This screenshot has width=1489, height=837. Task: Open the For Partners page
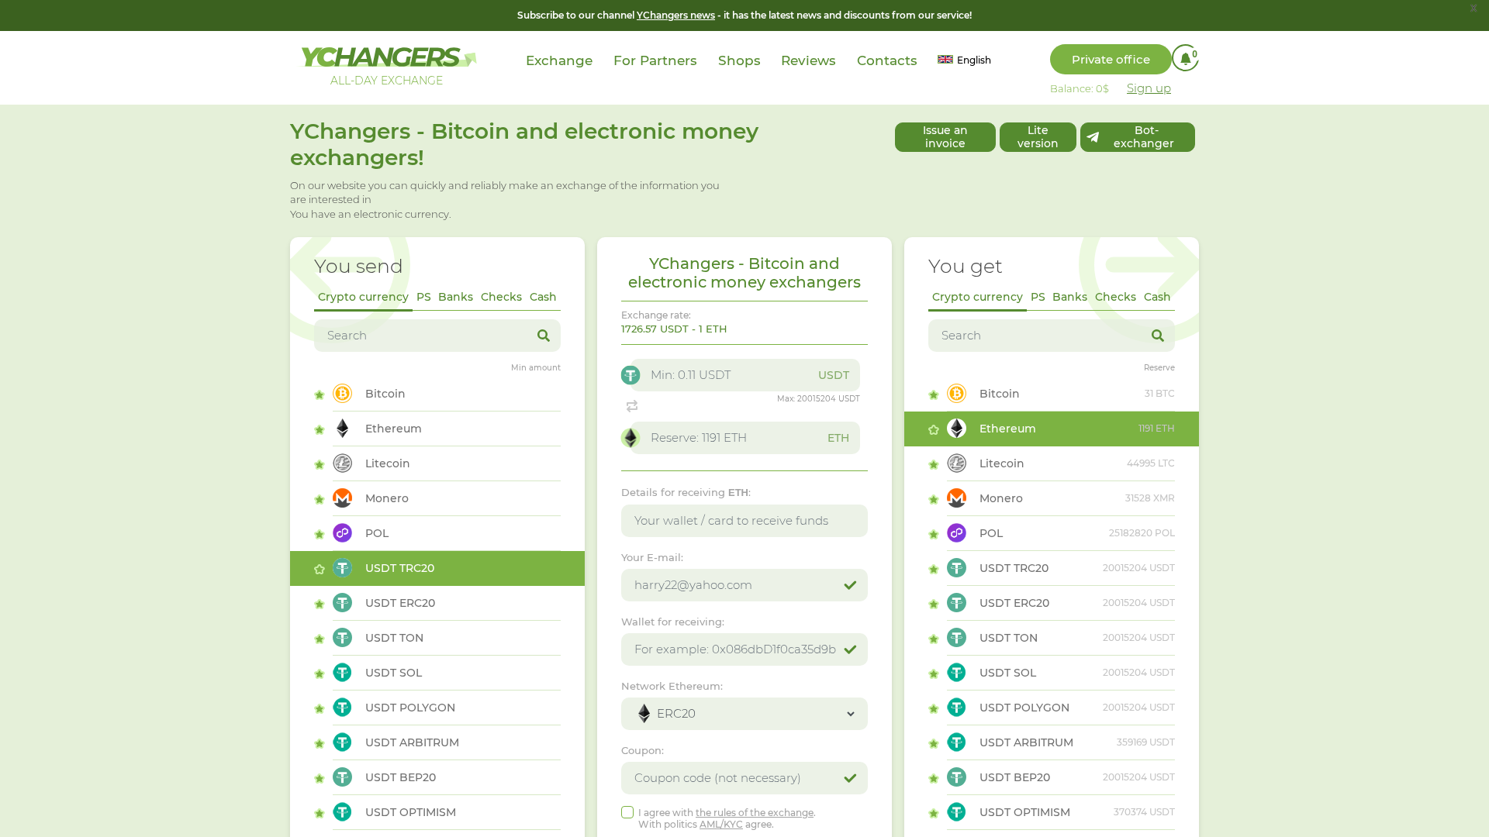click(x=655, y=60)
